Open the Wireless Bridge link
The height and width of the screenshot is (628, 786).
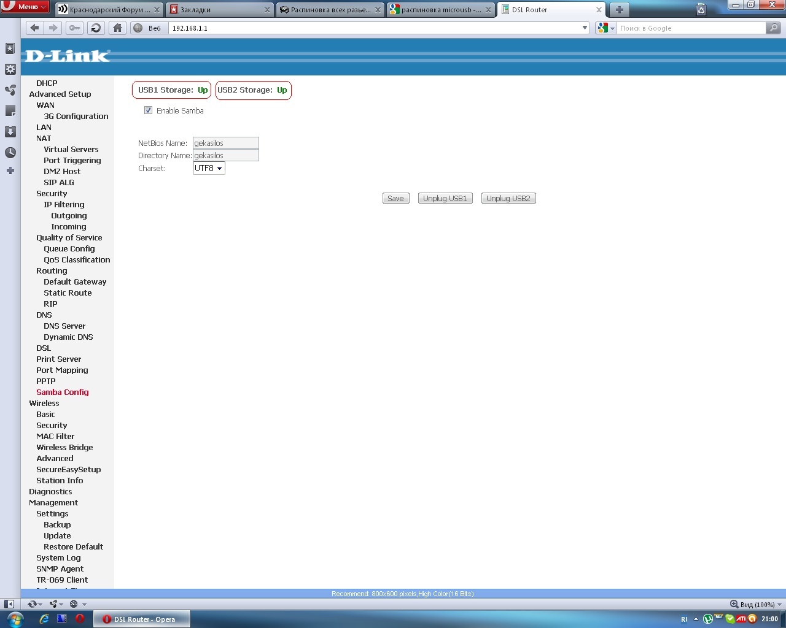(x=64, y=448)
